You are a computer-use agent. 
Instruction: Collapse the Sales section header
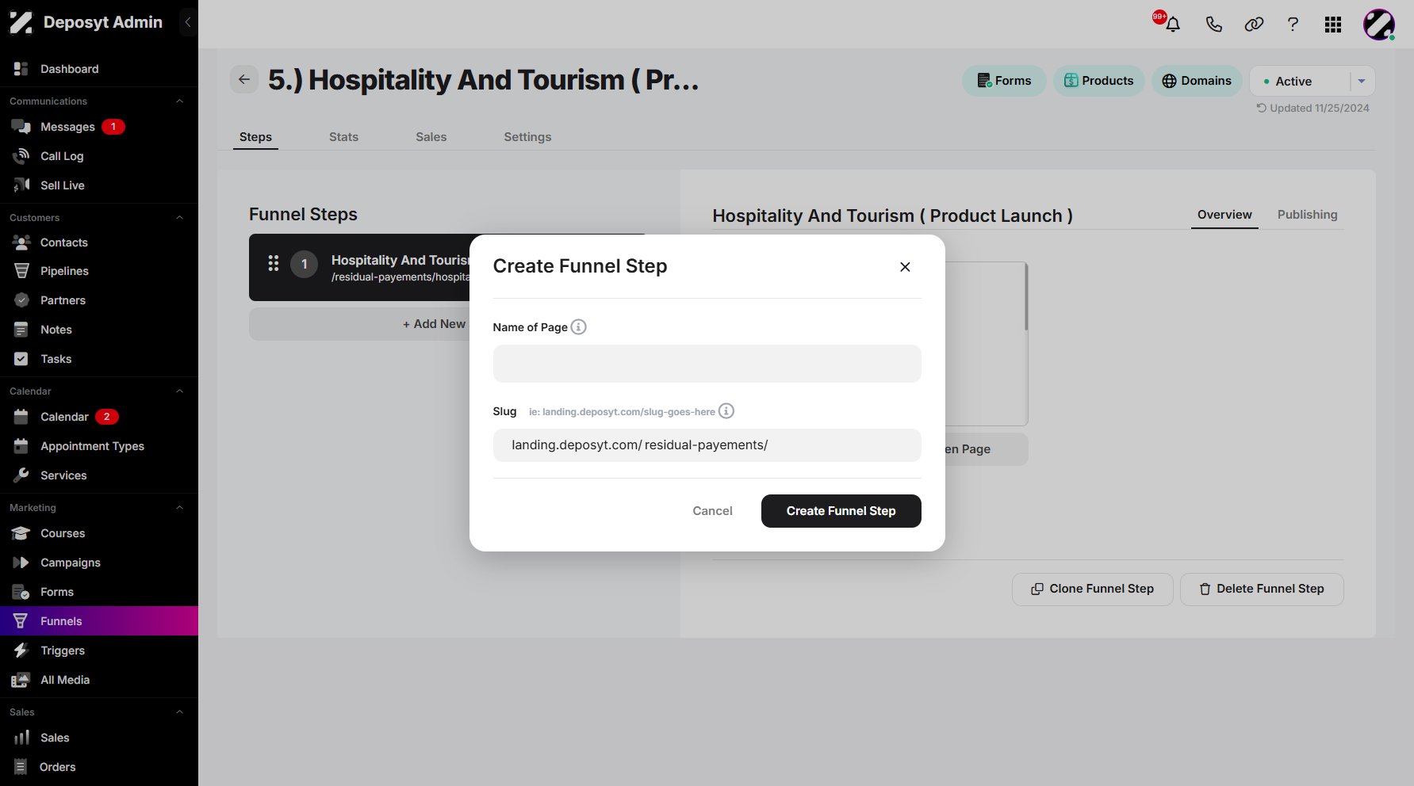179,712
